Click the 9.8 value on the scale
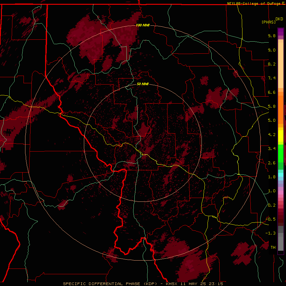Viewport: 286px width, 286px height. tap(272, 36)
